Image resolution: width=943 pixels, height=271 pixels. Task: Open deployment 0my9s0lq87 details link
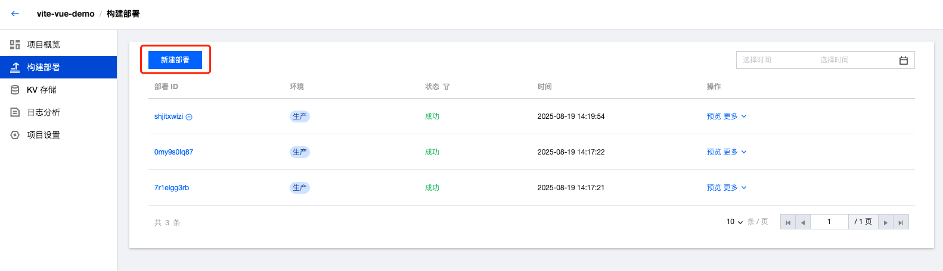point(173,152)
